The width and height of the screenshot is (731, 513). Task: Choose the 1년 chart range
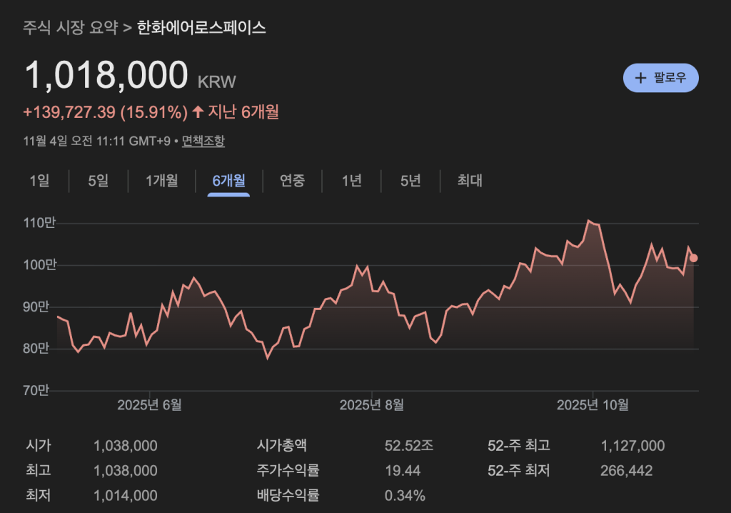351,181
